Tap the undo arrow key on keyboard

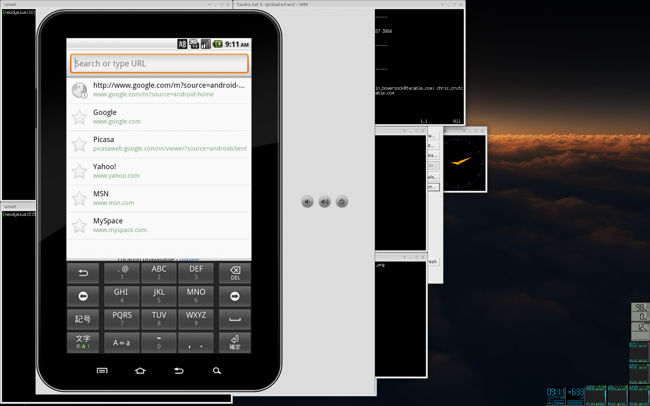pyautogui.click(x=83, y=273)
